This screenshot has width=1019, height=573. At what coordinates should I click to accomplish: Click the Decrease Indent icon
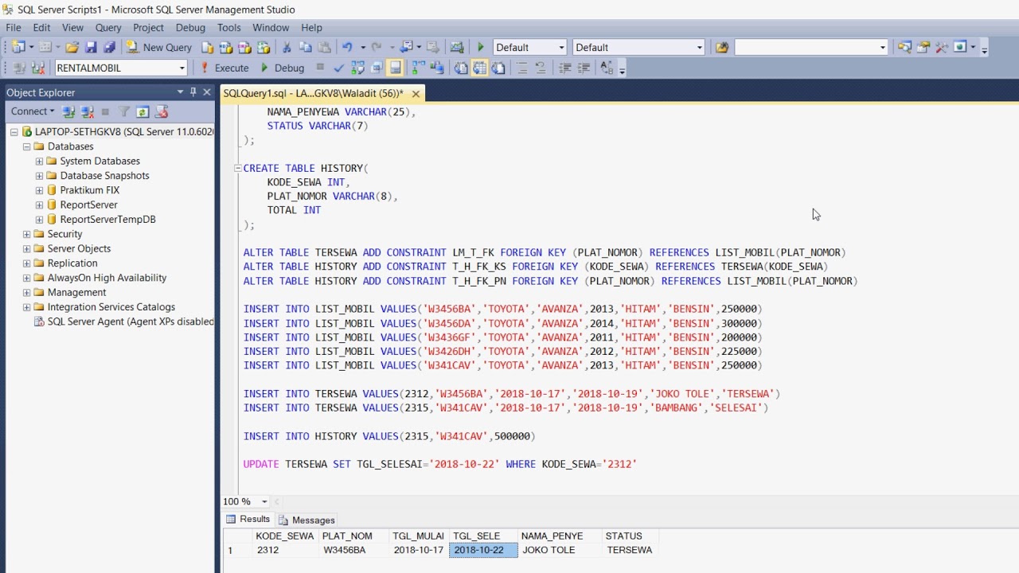(x=564, y=68)
